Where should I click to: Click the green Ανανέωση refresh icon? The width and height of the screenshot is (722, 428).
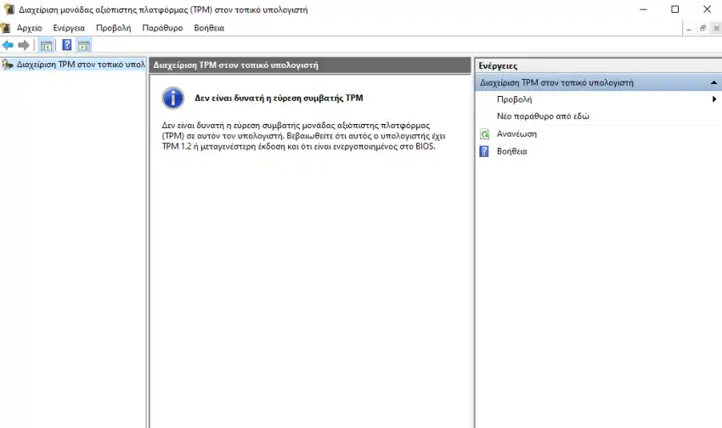click(484, 134)
